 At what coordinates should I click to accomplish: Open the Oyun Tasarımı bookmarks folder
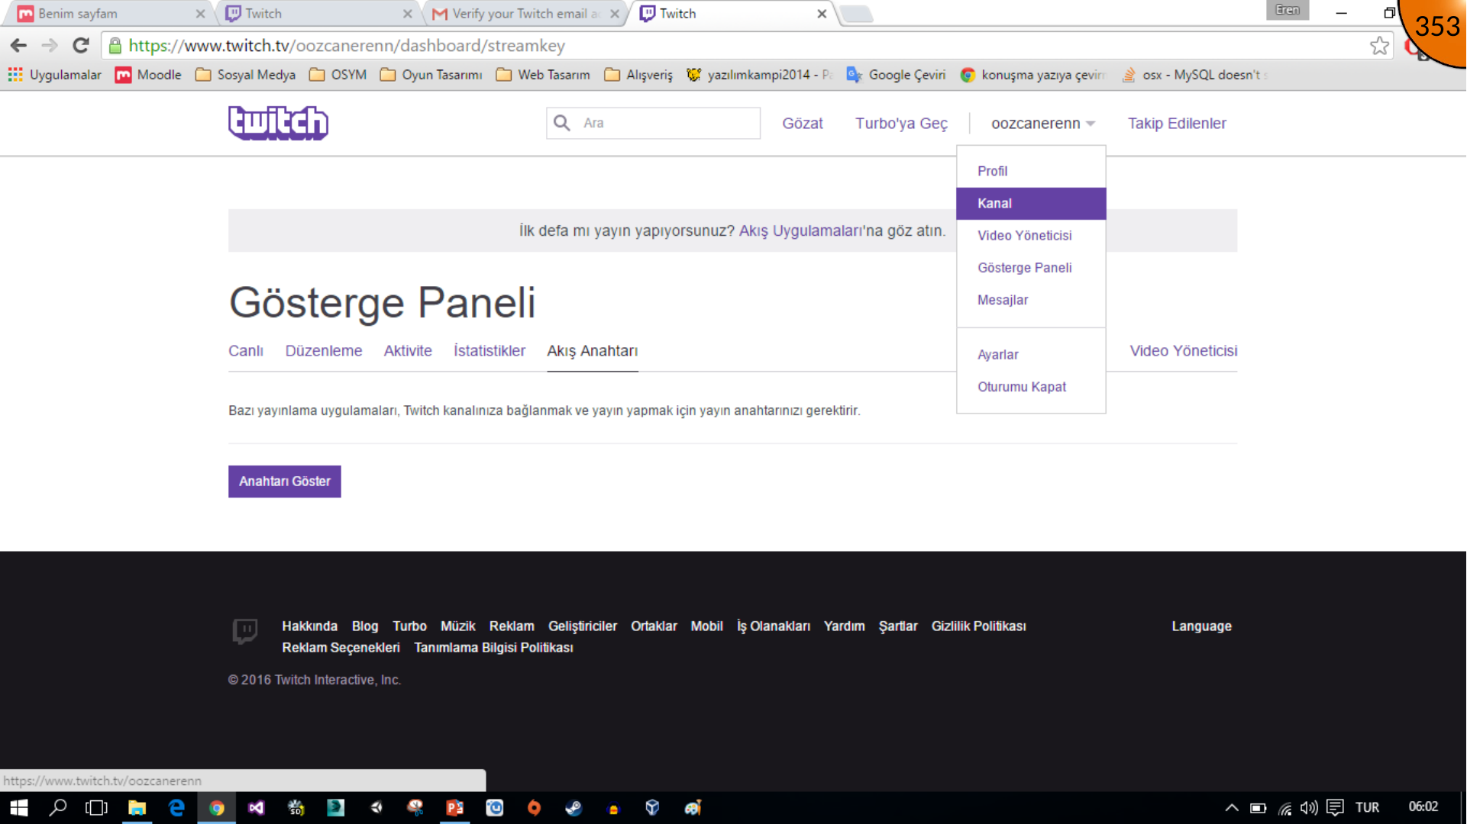pyautogui.click(x=431, y=75)
